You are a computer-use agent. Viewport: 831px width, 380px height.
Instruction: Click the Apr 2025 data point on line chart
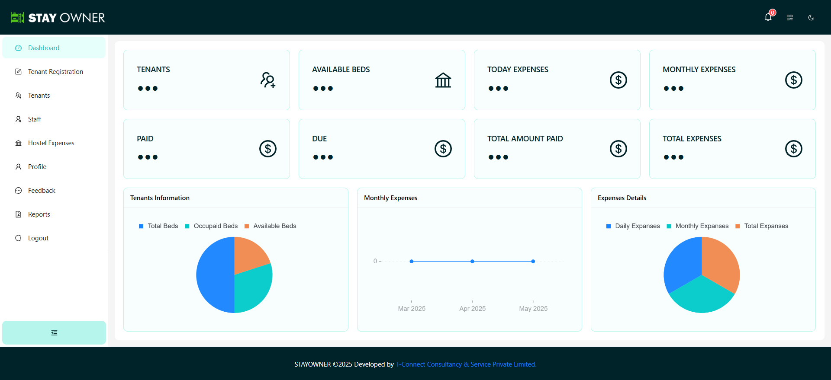coord(472,261)
